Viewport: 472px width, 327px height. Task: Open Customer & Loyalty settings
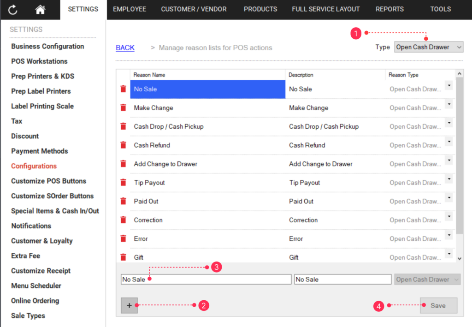click(x=42, y=241)
